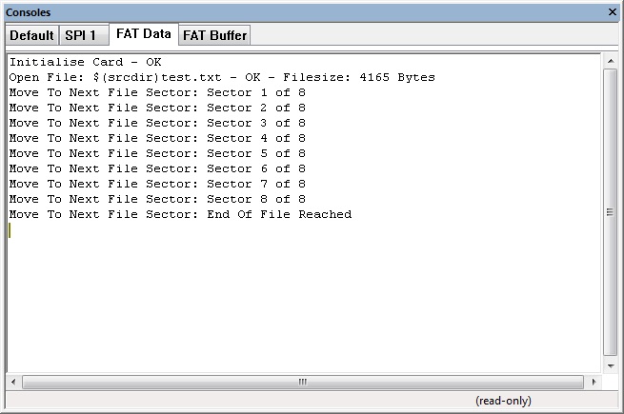Click the 'Sector 8 of 8' line

[157, 199]
